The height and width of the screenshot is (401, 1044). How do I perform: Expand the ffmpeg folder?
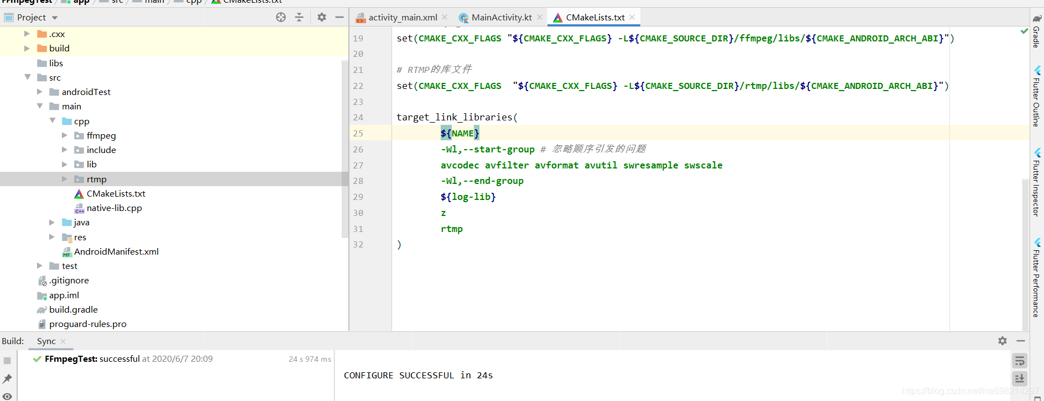tap(64, 135)
